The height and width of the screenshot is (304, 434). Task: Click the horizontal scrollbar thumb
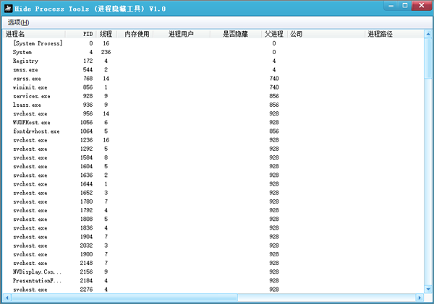124,298
